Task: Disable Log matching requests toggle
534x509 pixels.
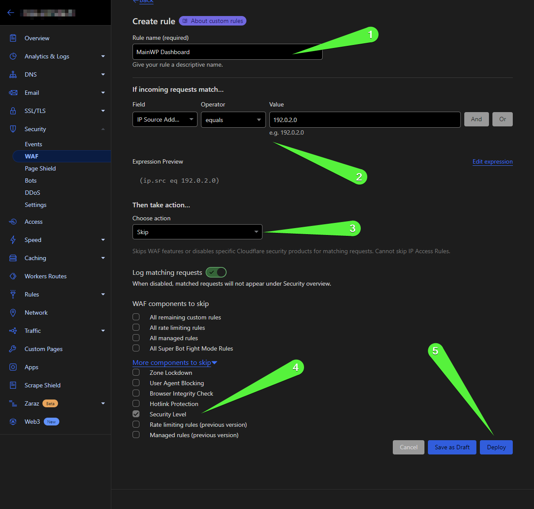Action: pos(216,272)
